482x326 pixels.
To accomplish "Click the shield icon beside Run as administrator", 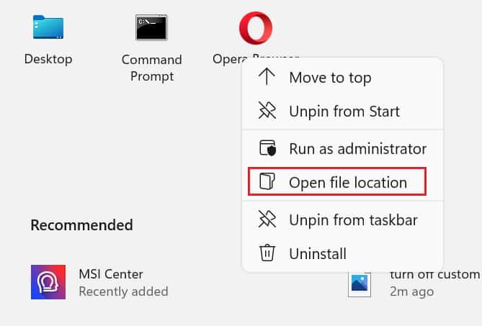I will 267,148.
